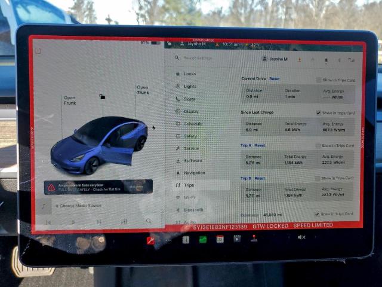Uncheck Since Last Charge Show in Trips Card
382x287 pixels.
click(x=318, y=113)
